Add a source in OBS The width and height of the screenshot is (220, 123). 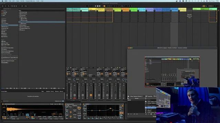tap(146, 114)
